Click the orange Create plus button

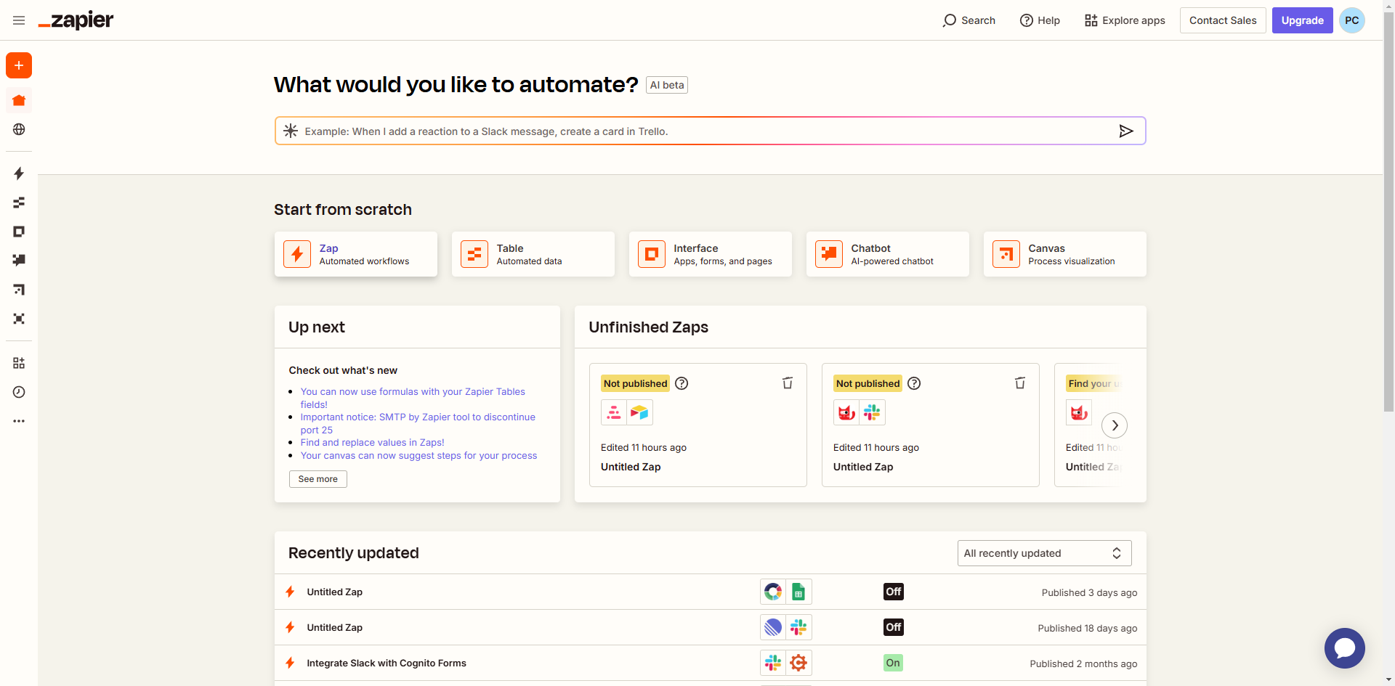tap(19, 65)
